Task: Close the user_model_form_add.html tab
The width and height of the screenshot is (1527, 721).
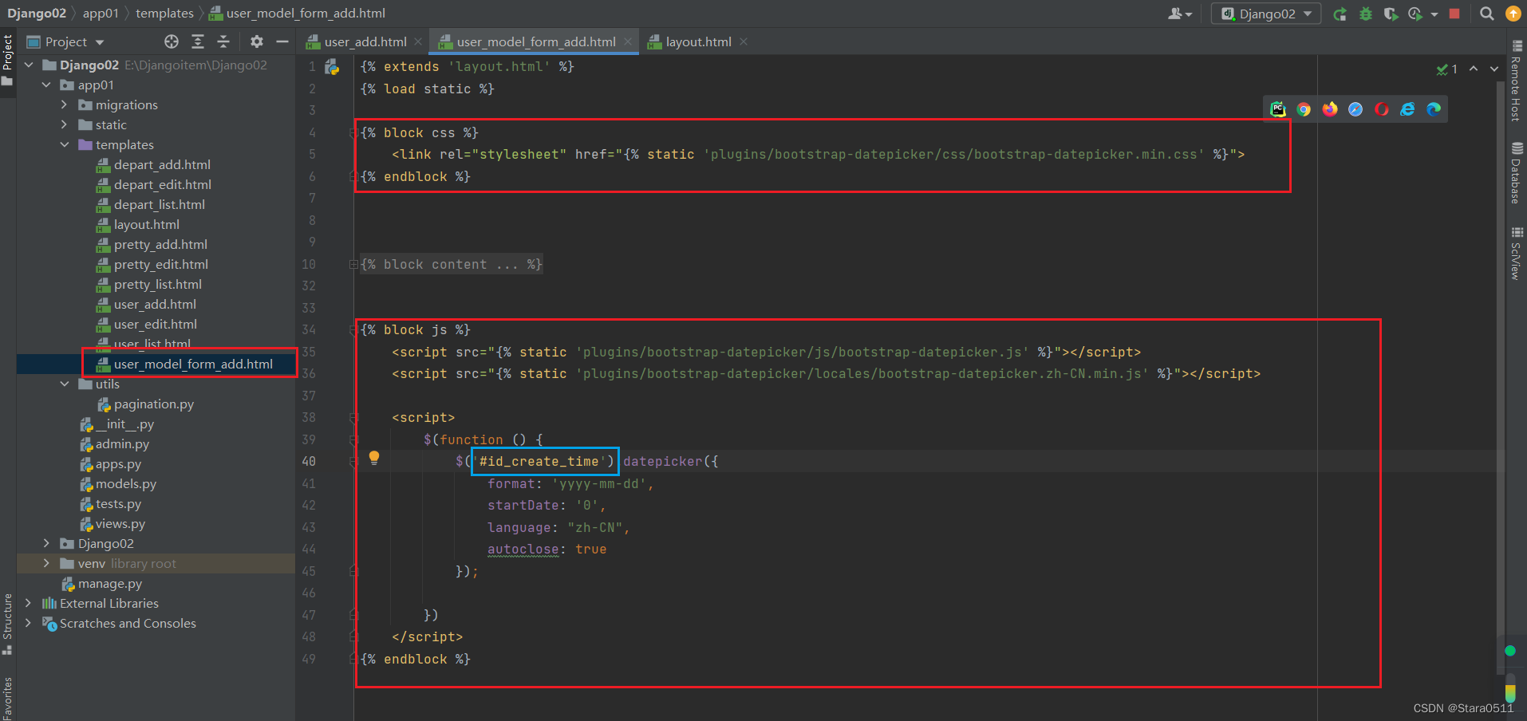Action: coord(629,41)
